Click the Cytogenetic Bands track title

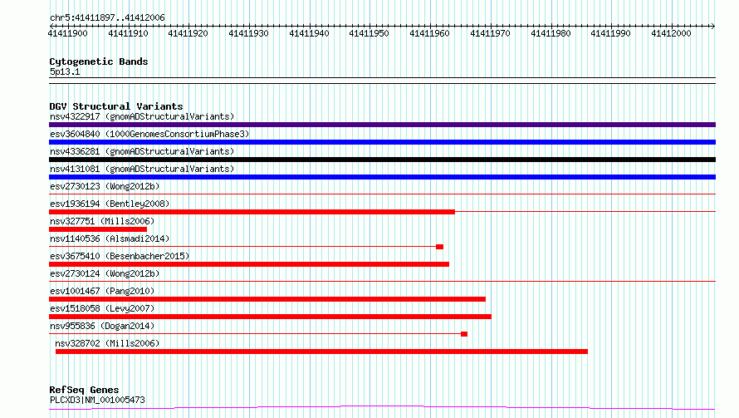(x=99, y=61)
